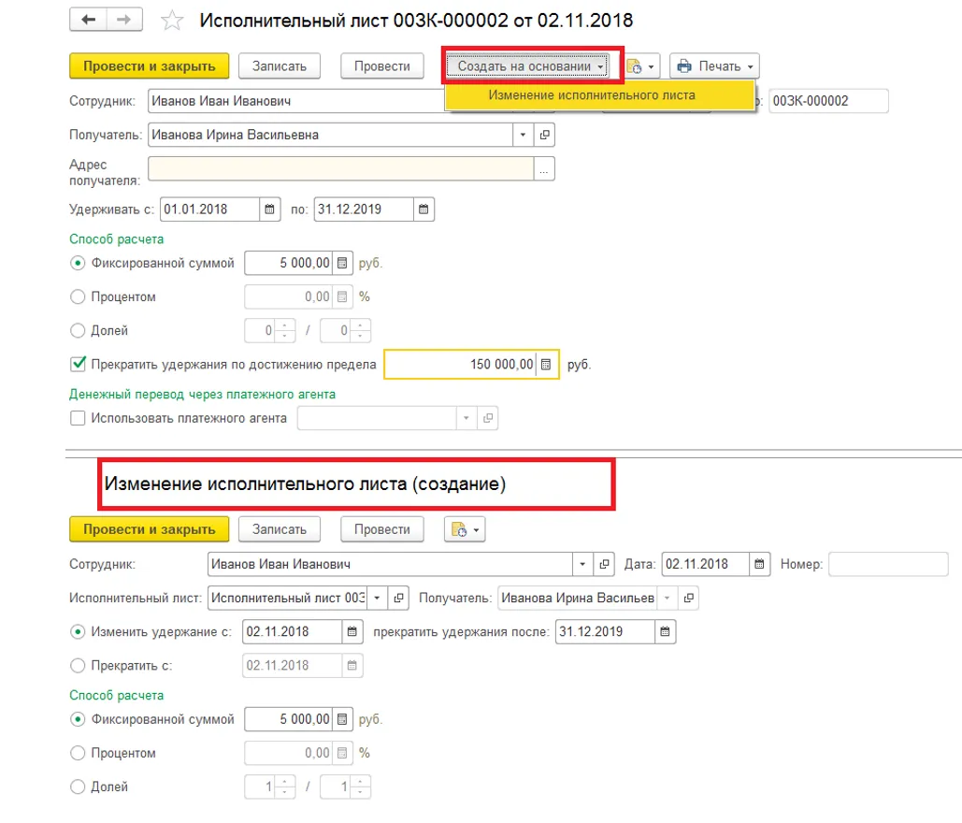Open calendar for the 31.12.2019 end date
The image size is (962, 823).
[x=424, y=209]
